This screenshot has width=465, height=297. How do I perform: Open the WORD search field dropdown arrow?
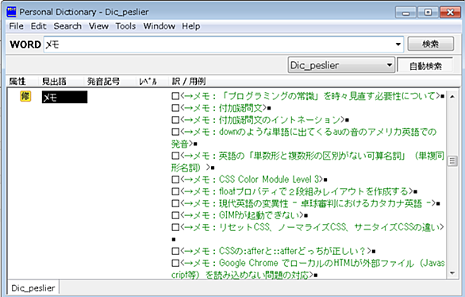[x=398, y=44]
